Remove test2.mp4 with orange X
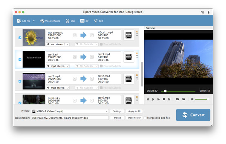This screenshot has width=226, height=144. [137, 75]
